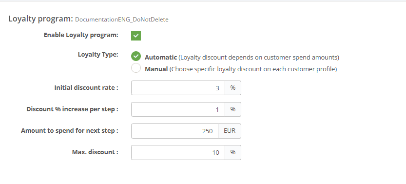Click the Initial discount rate input field
The image size is (406, 184).
(x=178, y=88)
